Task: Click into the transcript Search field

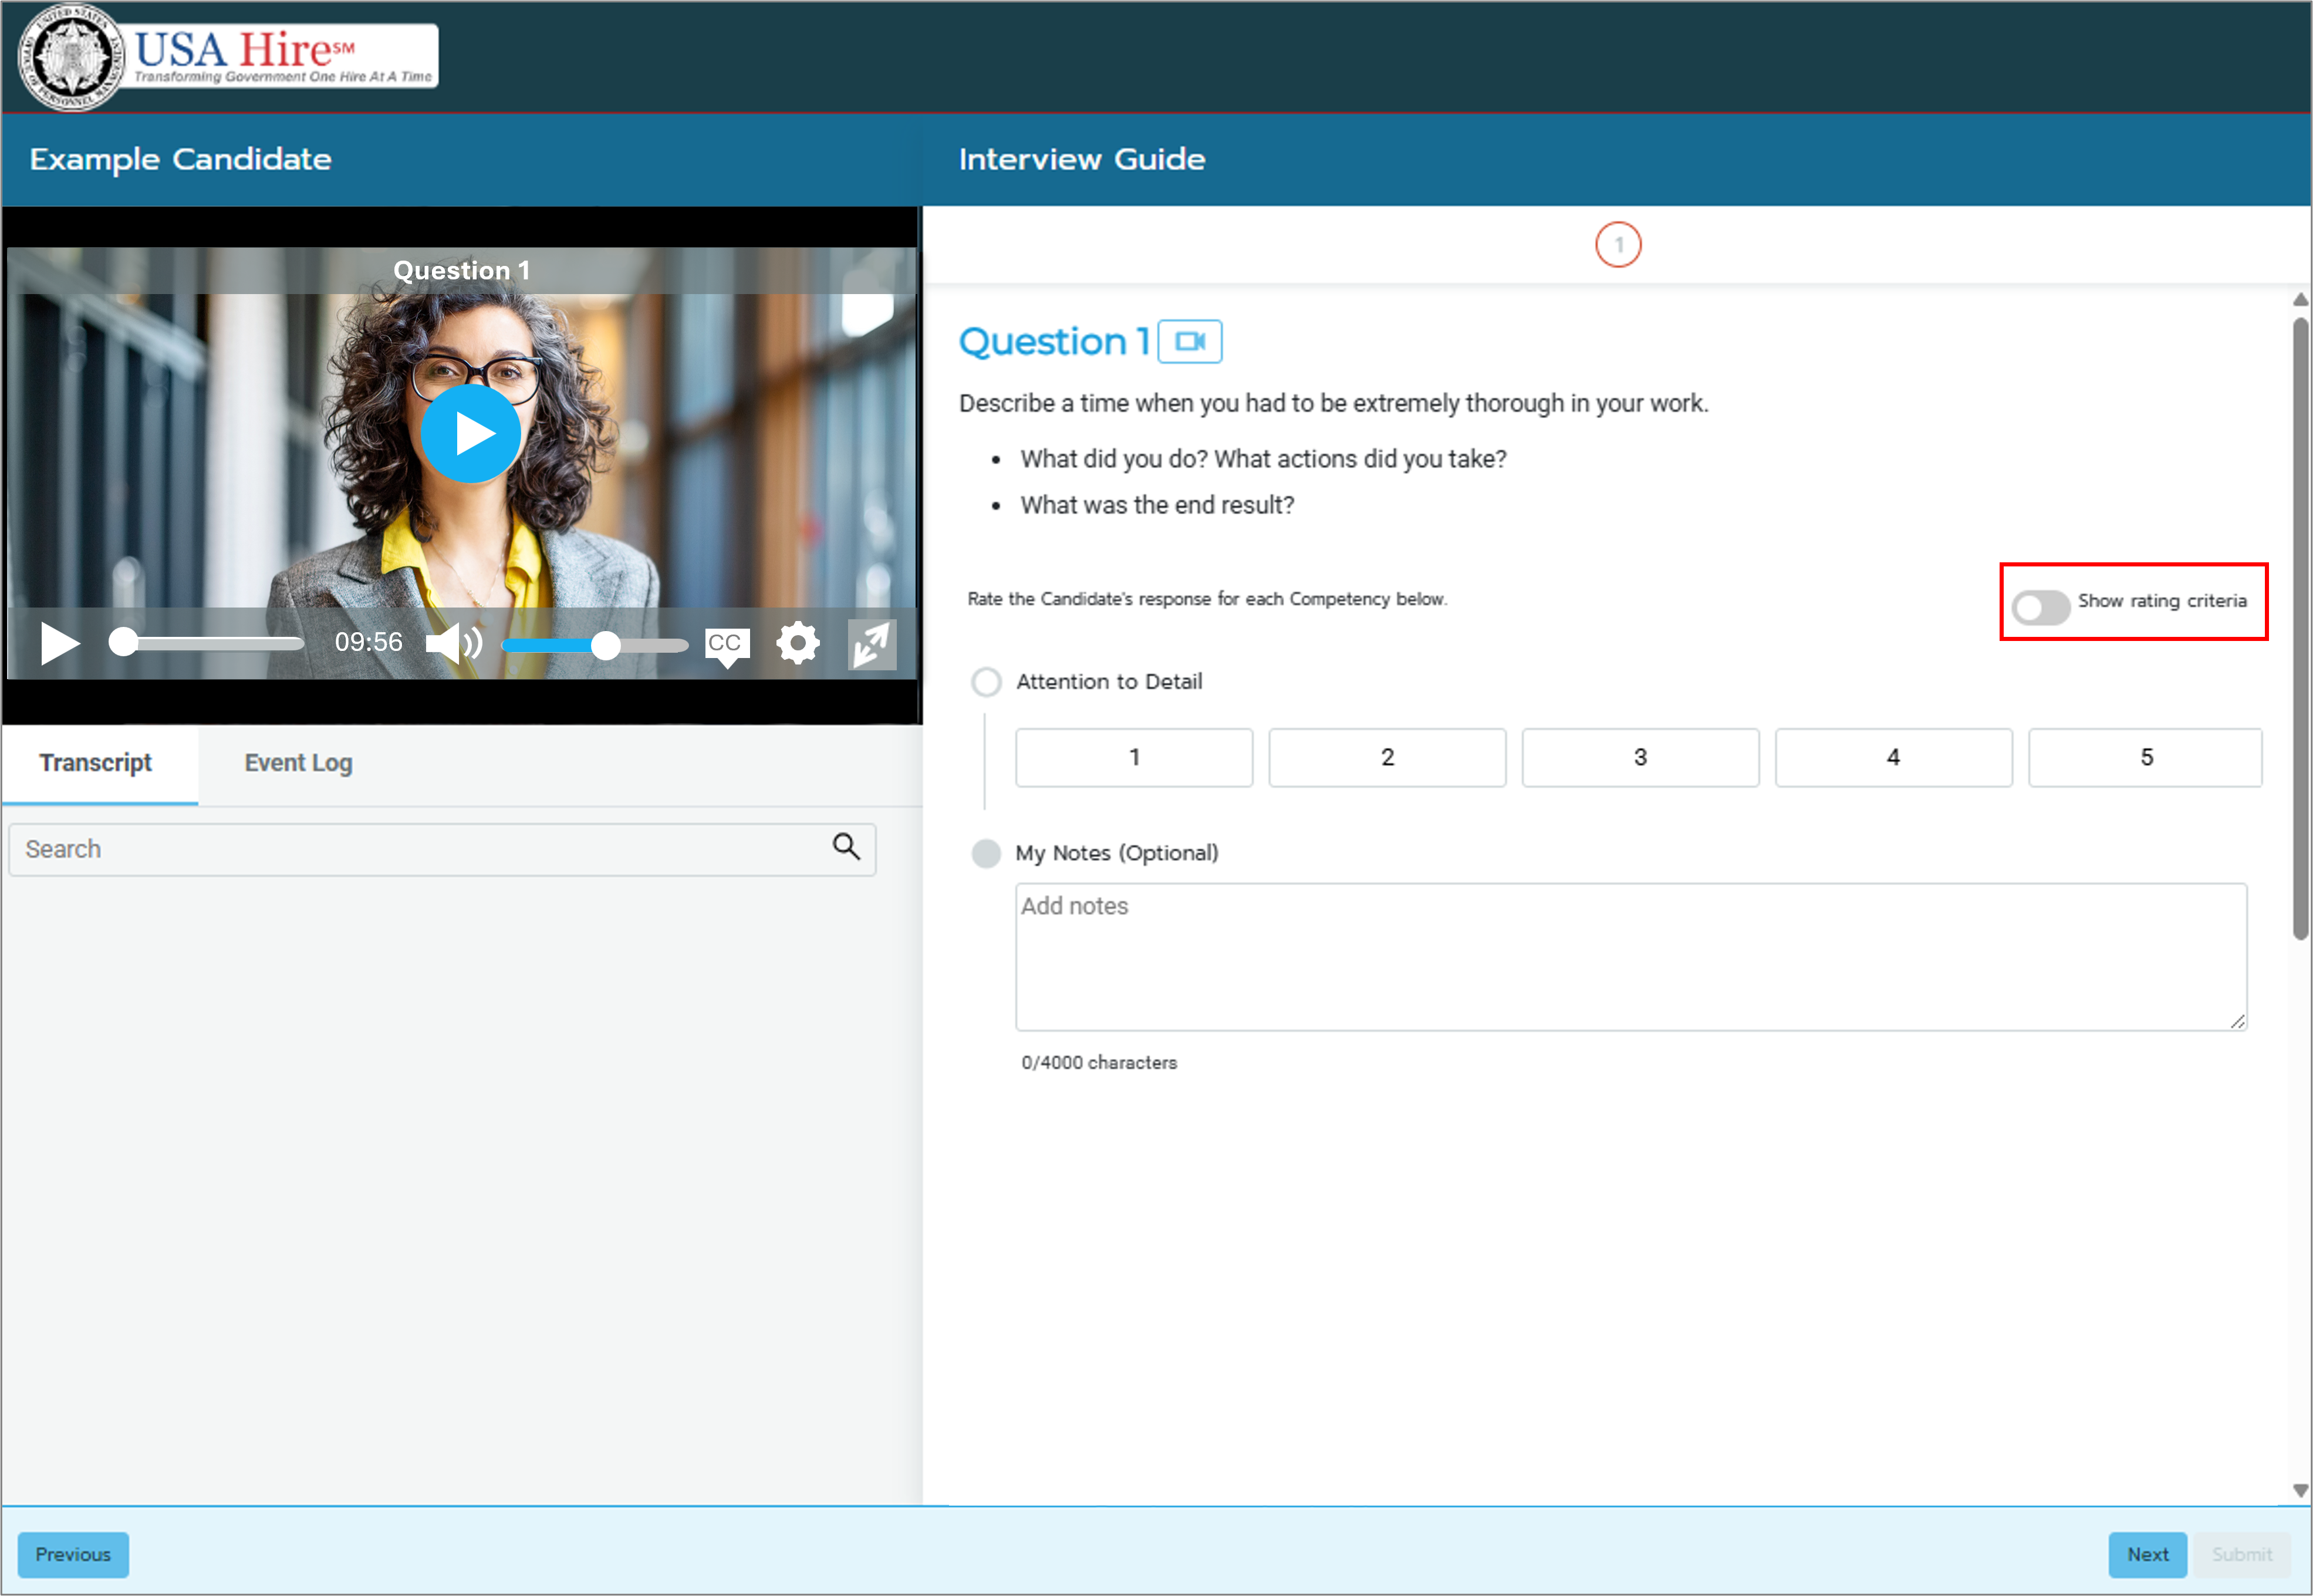Action: tap(442, 849)
